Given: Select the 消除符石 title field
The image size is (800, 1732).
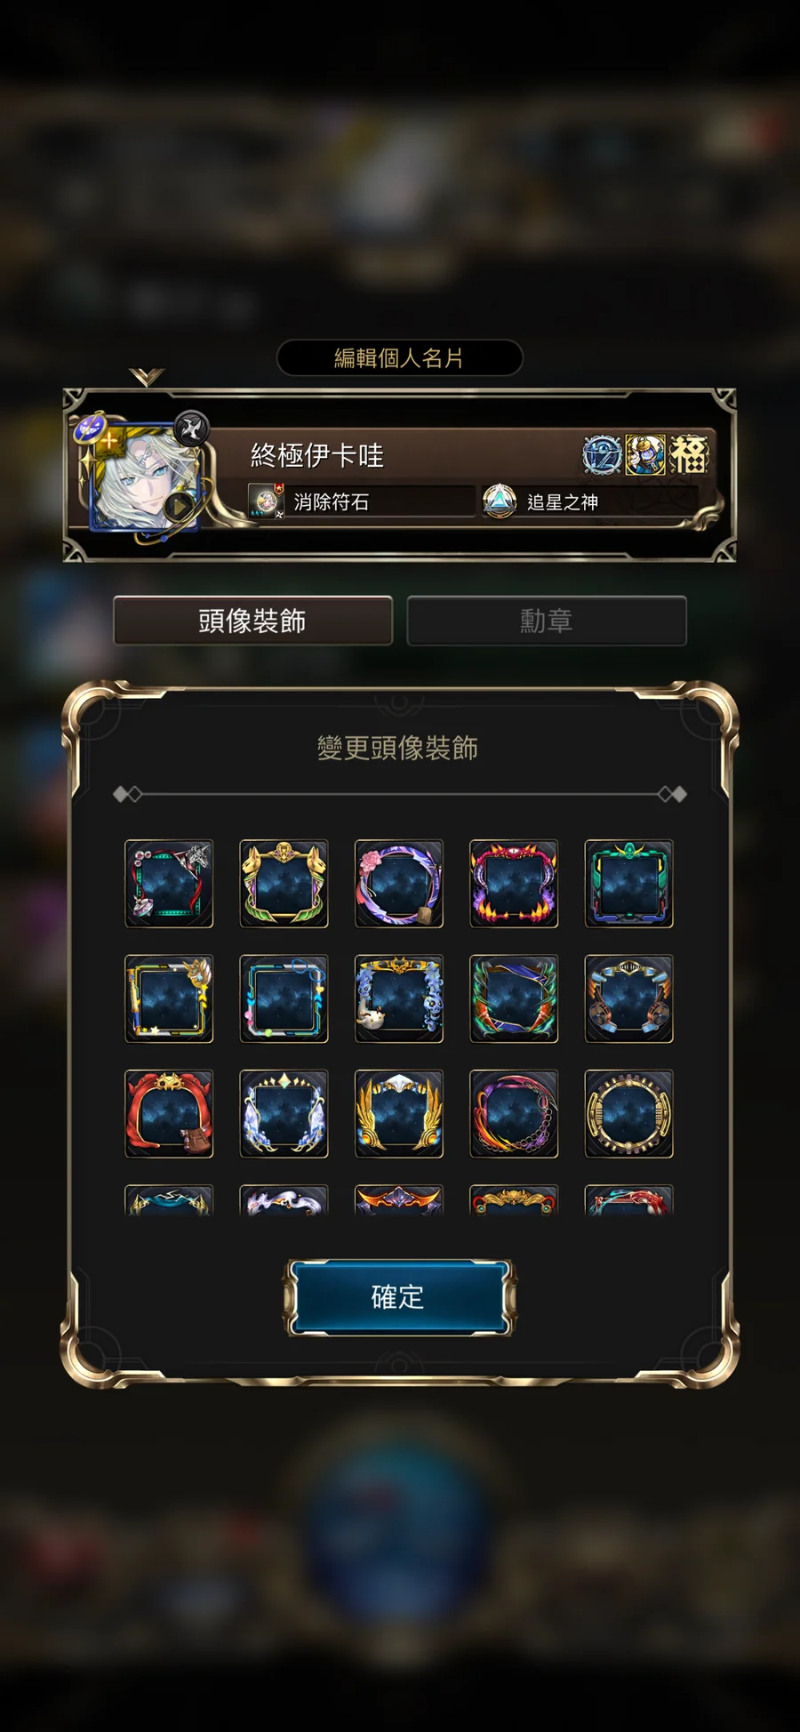Looking at the screenshot, I should (361, 501).
